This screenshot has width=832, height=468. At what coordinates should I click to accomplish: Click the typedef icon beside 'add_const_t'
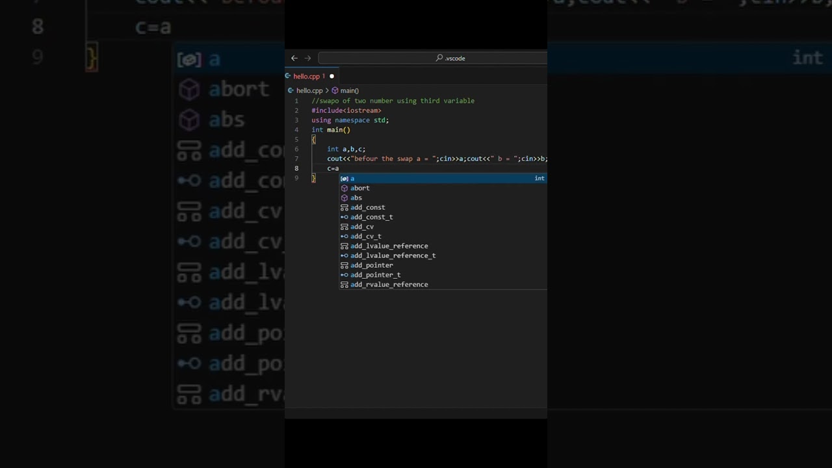tap(344, 217)
